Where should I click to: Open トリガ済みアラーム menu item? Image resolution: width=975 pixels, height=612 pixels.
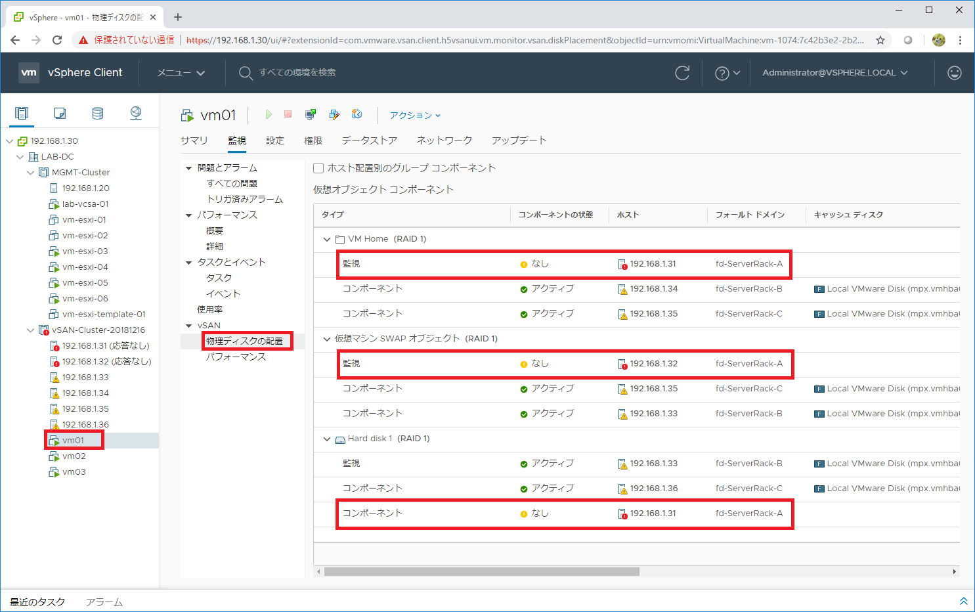[245, 200]
